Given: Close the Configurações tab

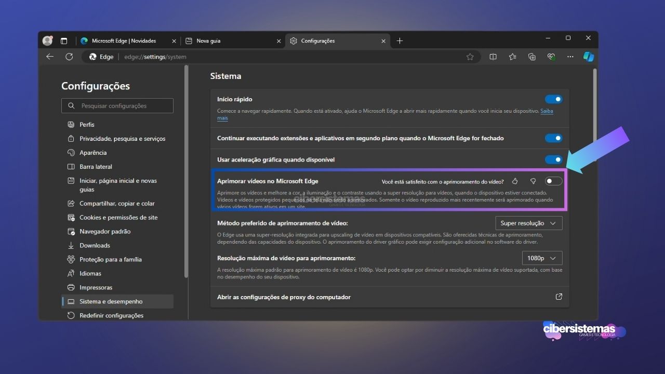Looking at the screenshot, I should [384, 41].
